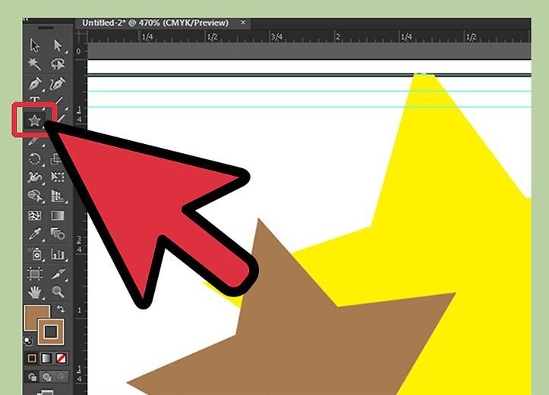Swap fill and stroke colors
This screenshot has width=549, height=395.
tap(61, 310)
